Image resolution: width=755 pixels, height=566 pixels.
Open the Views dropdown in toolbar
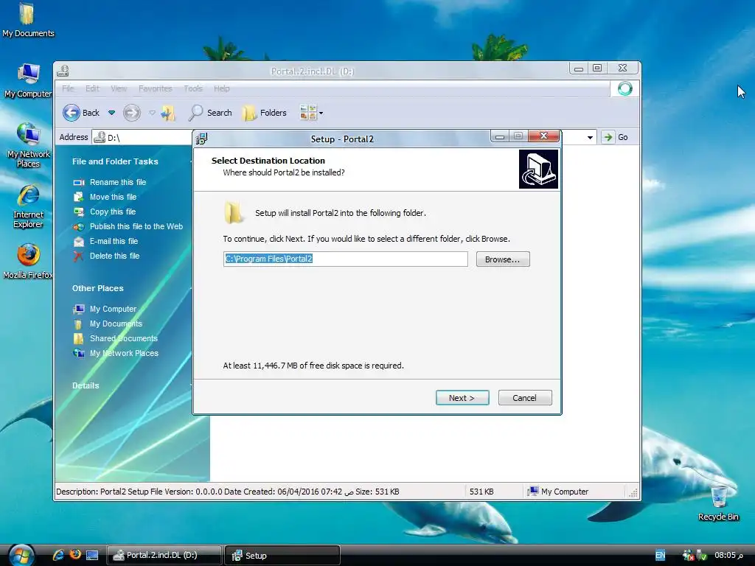click(311, 113)
